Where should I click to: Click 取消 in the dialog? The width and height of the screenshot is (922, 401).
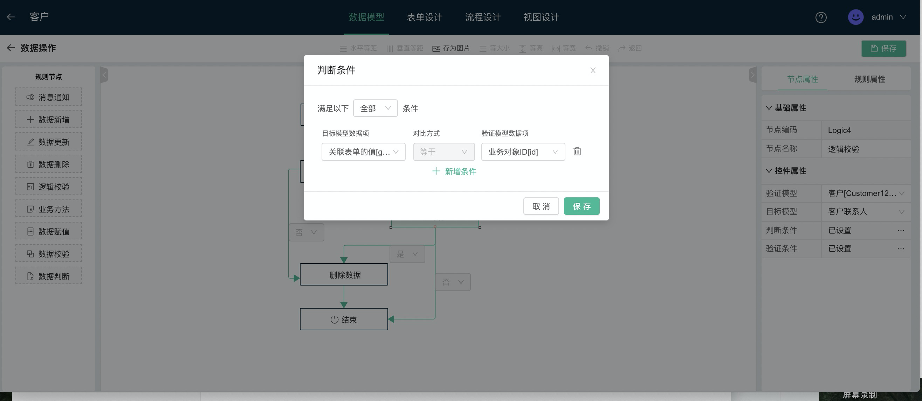541,206
